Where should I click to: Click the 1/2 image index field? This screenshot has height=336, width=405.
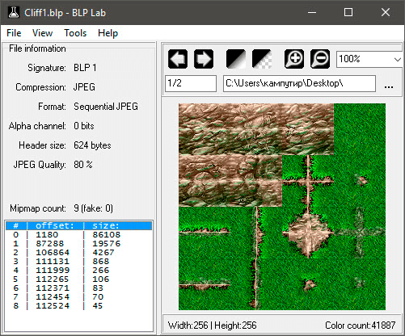point(191,83)
